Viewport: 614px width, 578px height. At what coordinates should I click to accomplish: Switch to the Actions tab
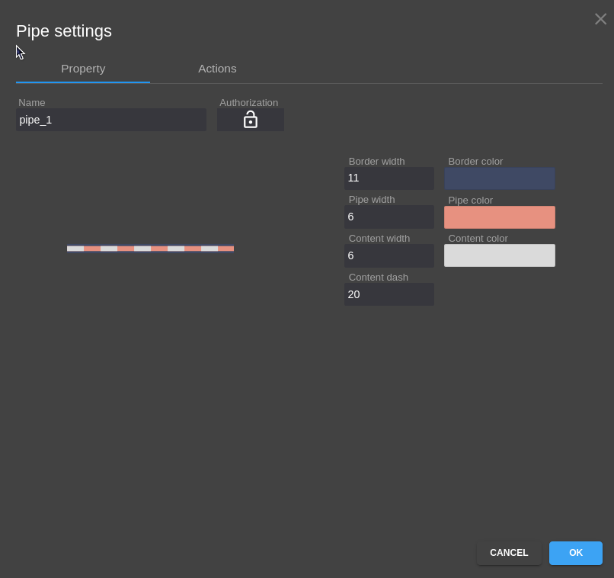point(217,69)
